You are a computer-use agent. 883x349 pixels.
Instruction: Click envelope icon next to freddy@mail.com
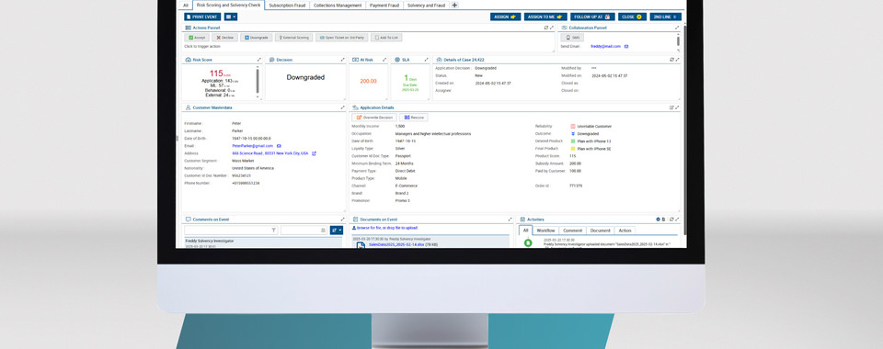(626, 47)
